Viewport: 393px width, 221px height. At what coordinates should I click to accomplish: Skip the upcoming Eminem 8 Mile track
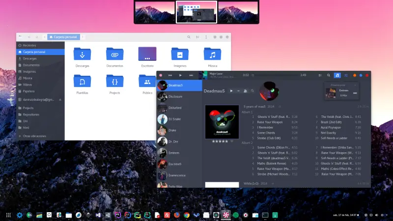(355, 93)
